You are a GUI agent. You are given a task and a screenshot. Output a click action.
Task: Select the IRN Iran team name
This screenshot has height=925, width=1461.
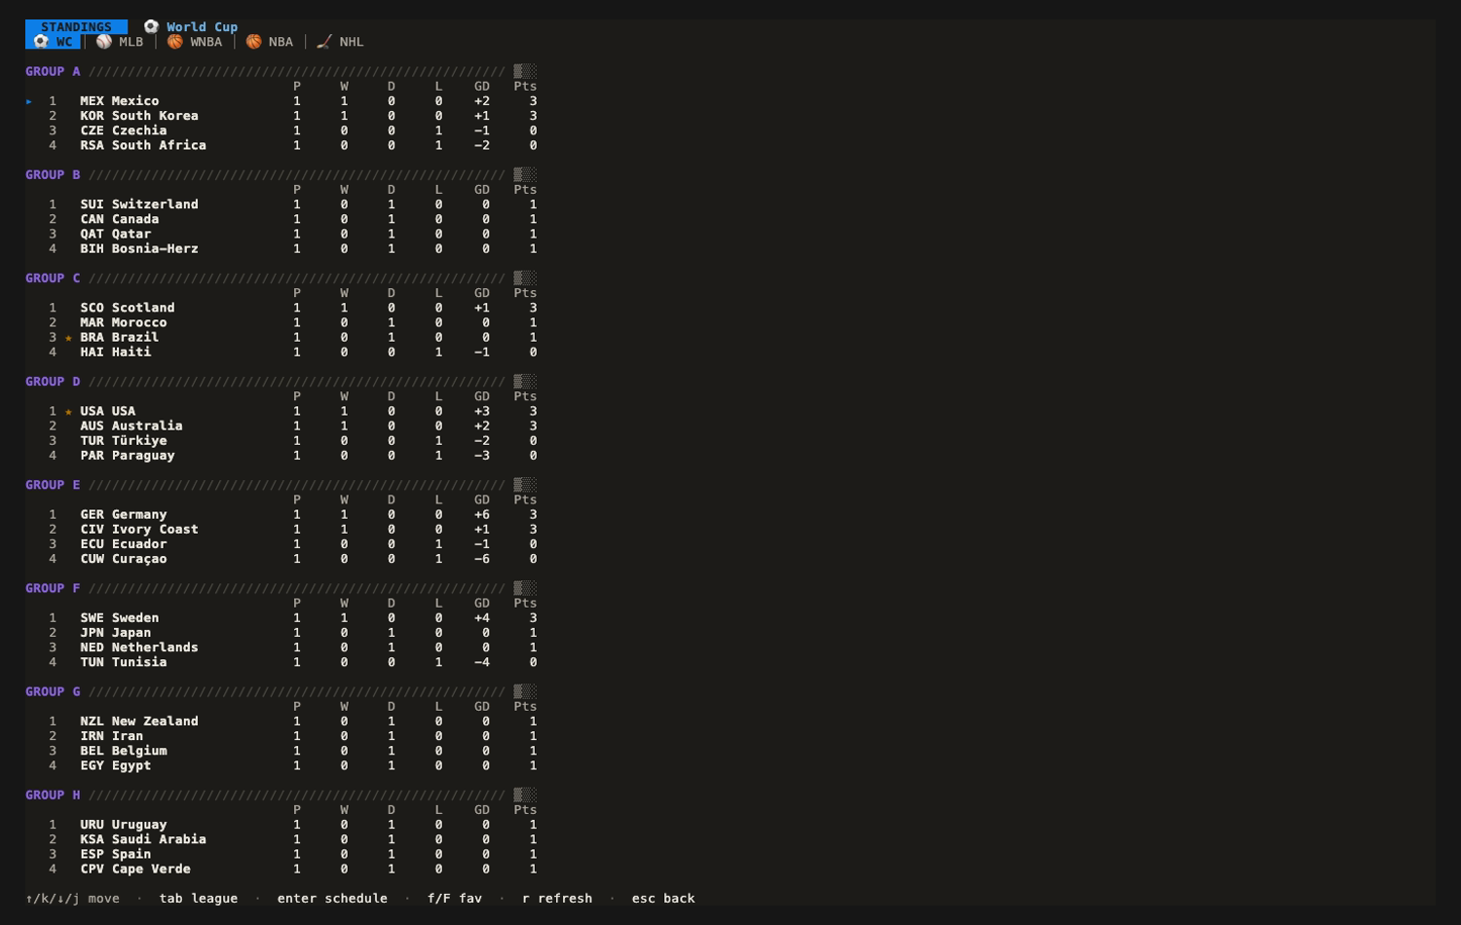click(x=112, y=736)
